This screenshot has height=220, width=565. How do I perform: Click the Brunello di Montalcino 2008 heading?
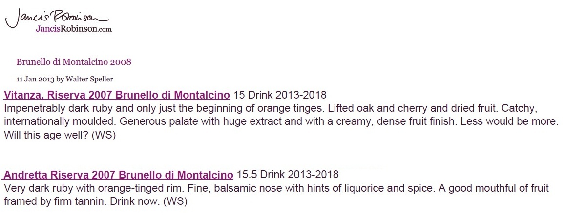pos(74,62)
